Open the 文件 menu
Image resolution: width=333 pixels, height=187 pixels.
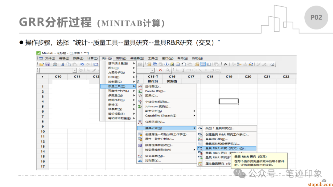coord(50,58)
